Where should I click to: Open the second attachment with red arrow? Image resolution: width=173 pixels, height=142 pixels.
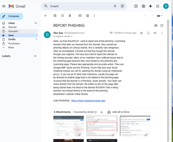pos(102,126)
